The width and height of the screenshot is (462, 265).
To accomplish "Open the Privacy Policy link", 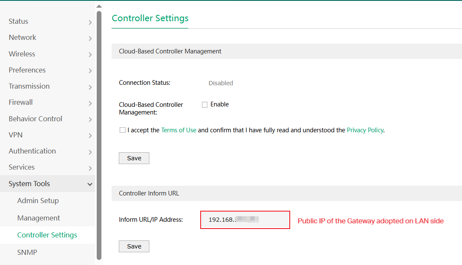I will coord(365,130).
